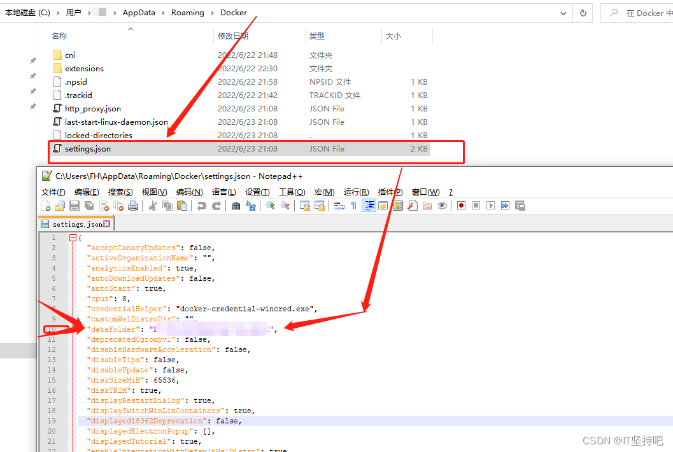Screen dimensions: 673x452
Task: Open the 工具(O) menu
Action: point(292,192)
